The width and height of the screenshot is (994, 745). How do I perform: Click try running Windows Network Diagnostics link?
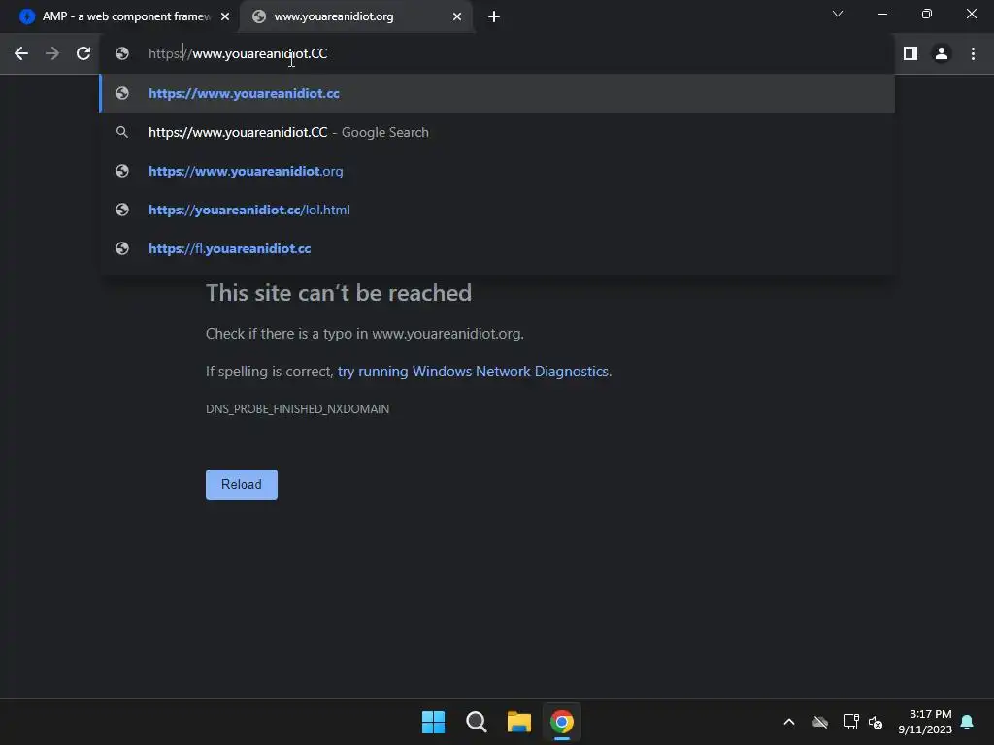point(473,372)
